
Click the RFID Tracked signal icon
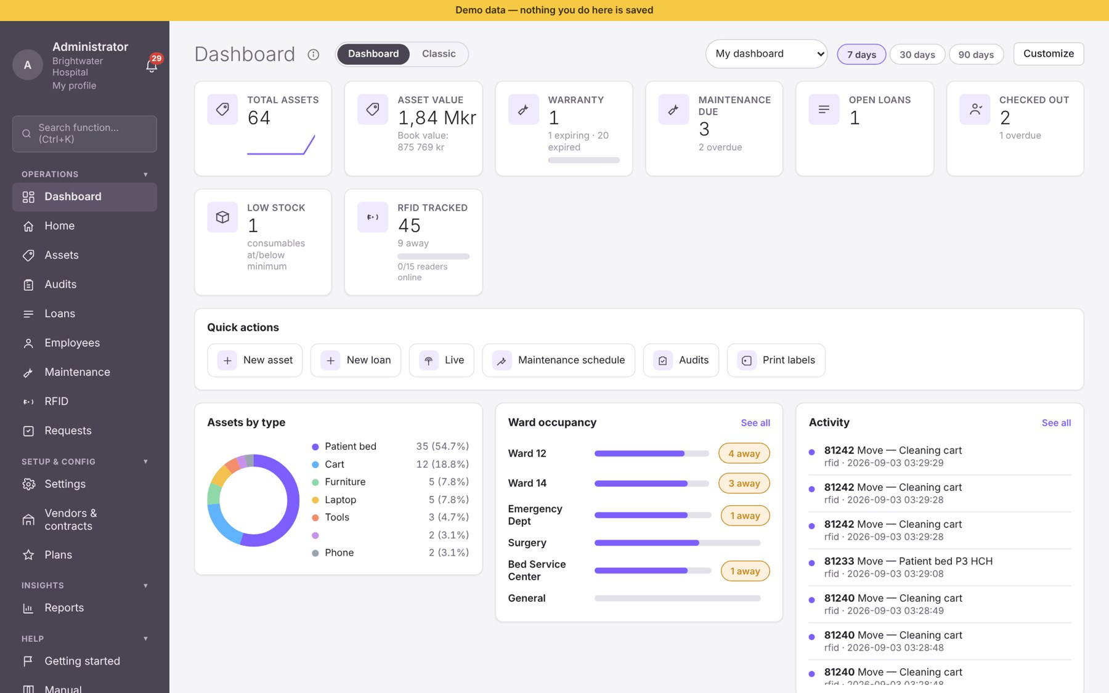[x=373, y=217]
